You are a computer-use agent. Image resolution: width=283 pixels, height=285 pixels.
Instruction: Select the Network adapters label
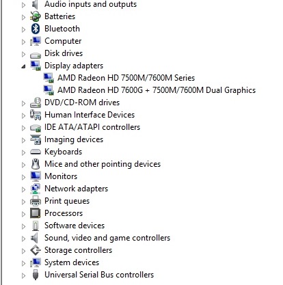pyautogui.click(x=77, y=189)
